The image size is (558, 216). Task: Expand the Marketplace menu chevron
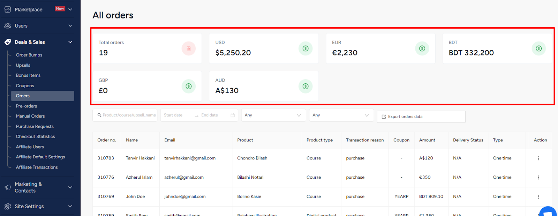tap(70, 9)
